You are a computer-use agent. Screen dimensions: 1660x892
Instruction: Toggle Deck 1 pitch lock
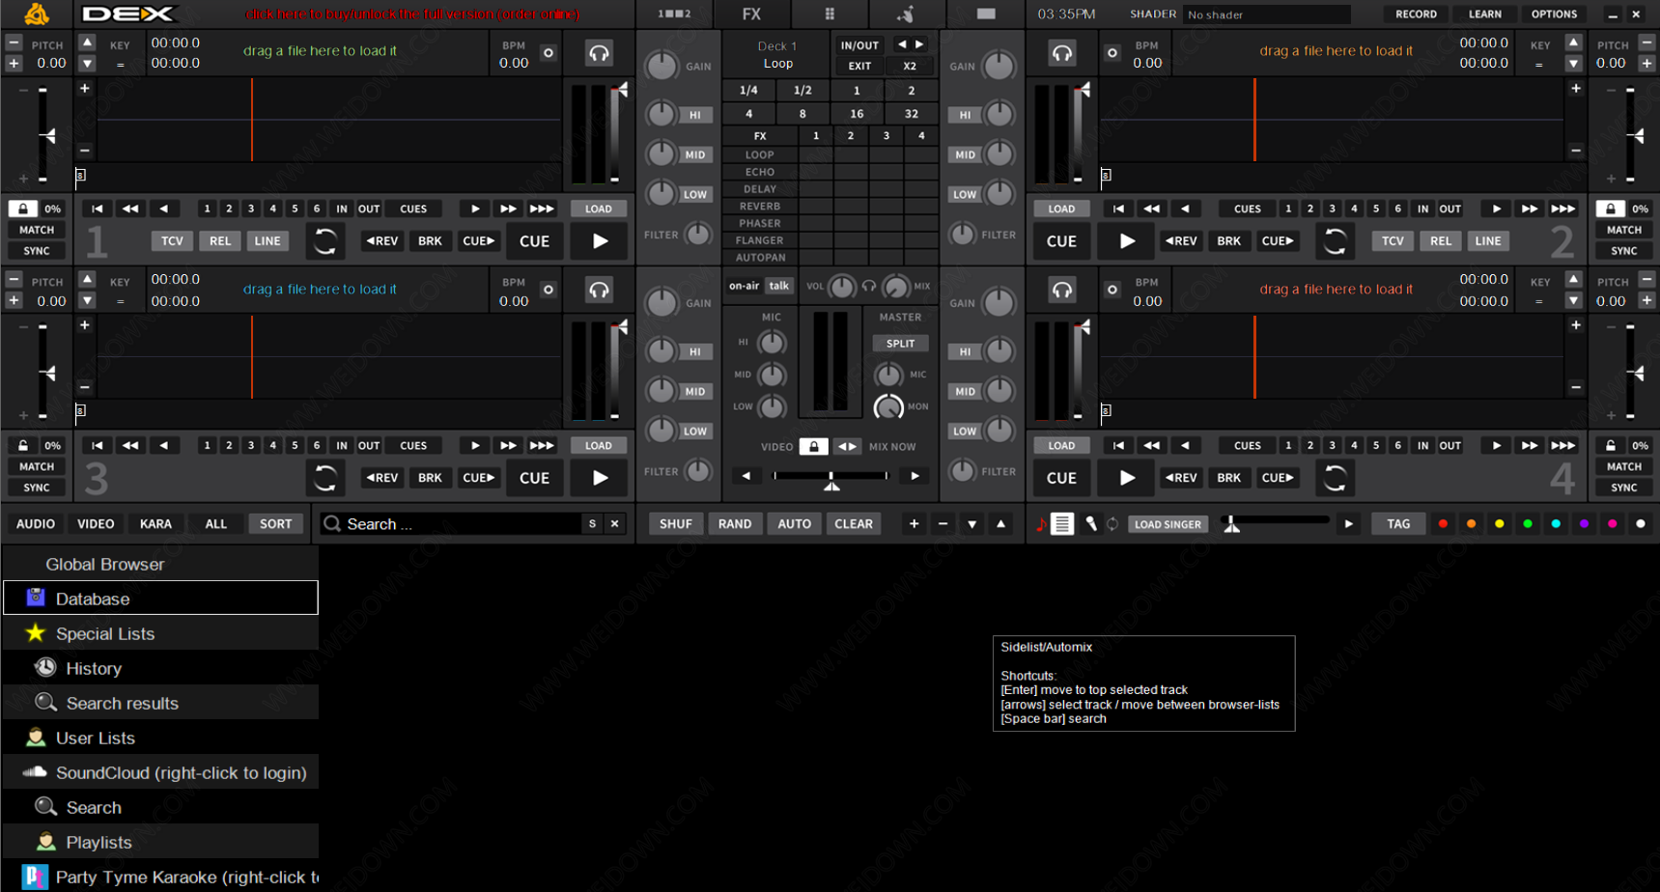click(x=23, y=209)
